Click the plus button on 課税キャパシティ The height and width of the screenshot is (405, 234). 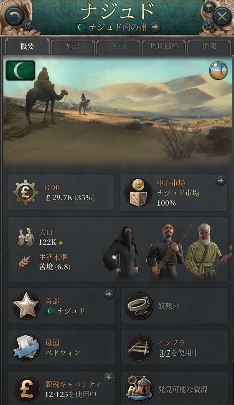coord(109,378)
